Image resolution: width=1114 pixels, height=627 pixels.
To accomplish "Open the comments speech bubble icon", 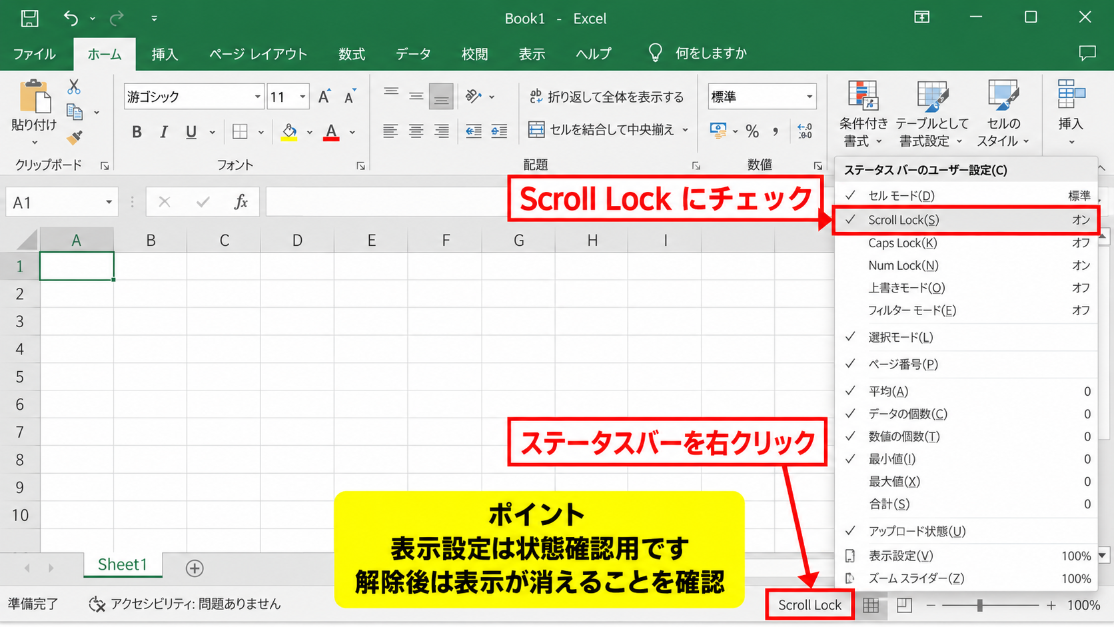I will coord(1087,53).
